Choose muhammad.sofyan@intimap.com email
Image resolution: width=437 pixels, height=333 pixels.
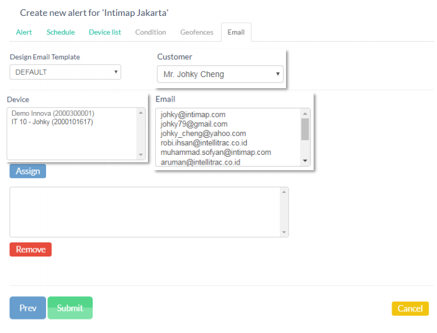(215, 152)
